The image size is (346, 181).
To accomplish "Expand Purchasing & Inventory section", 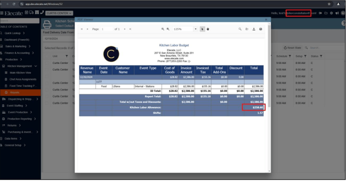I will (20, 132).
